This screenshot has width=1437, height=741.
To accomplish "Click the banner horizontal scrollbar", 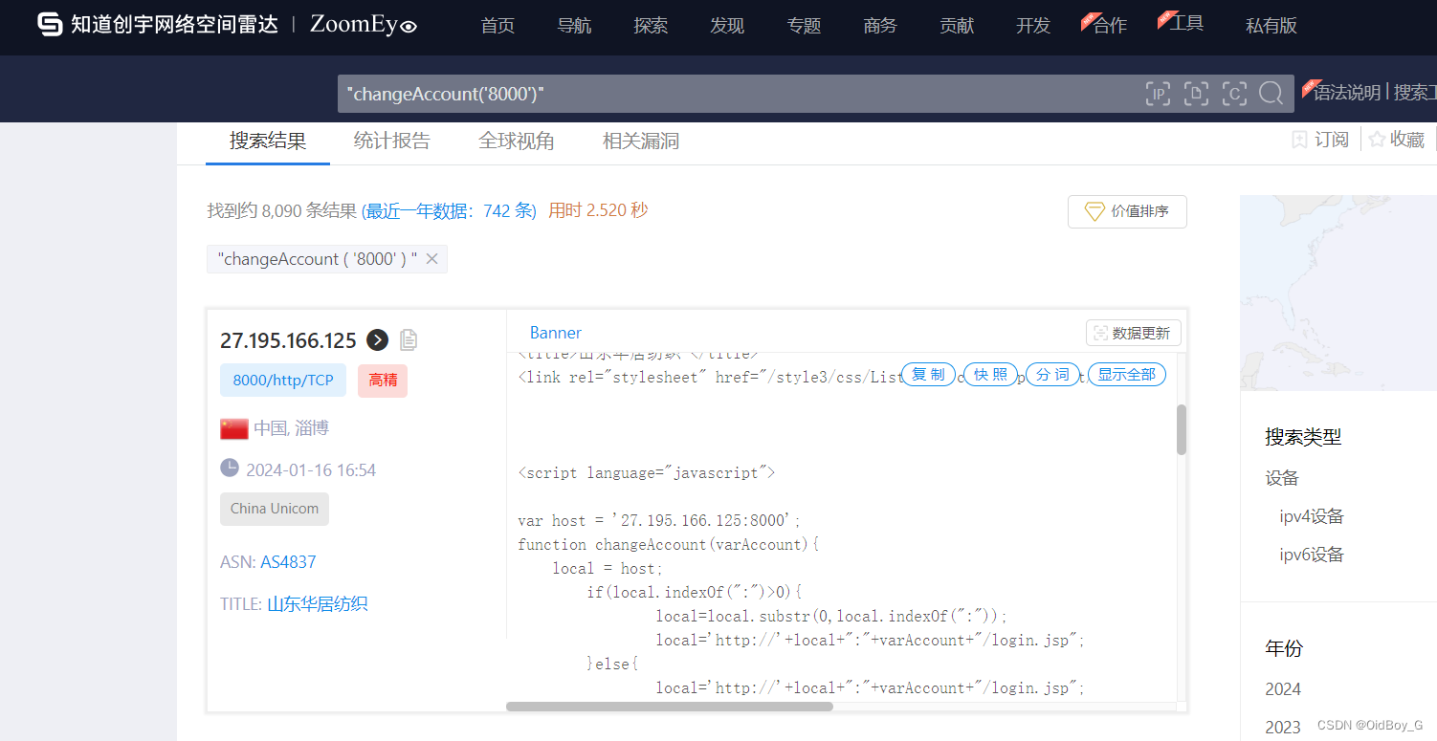I will click(x=670, y=707).
